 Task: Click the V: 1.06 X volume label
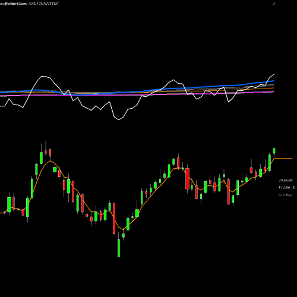[x=286, y=187]
